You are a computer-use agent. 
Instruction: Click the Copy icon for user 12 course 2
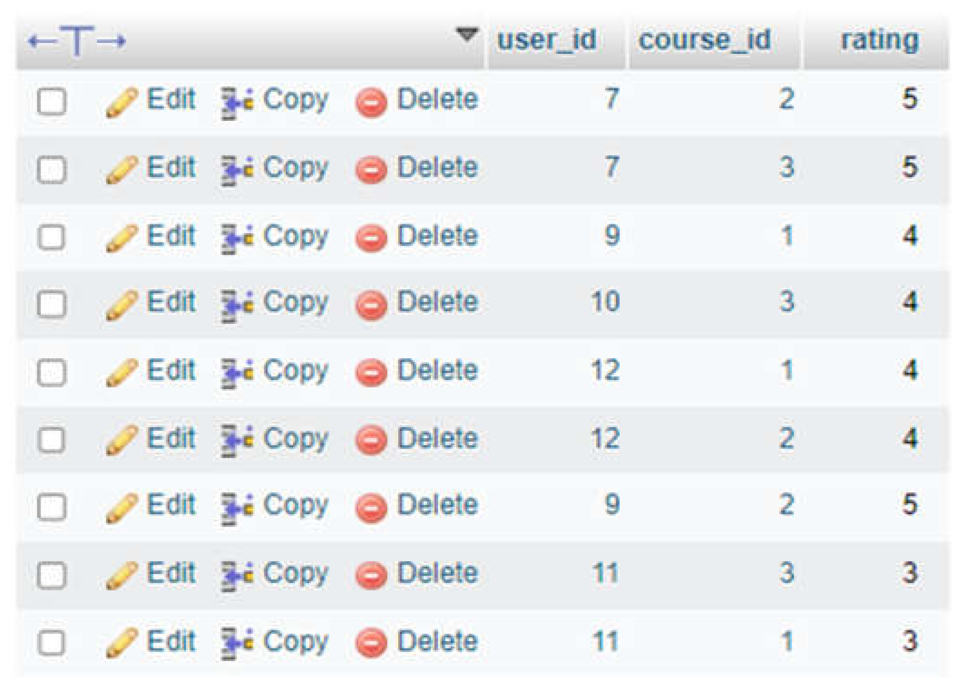(236, 441)
